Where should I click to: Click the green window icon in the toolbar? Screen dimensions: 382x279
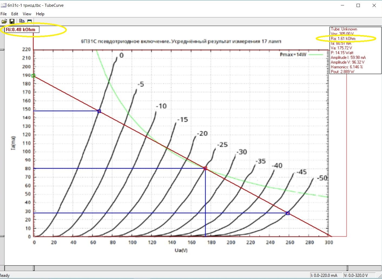tap(29, 21)
